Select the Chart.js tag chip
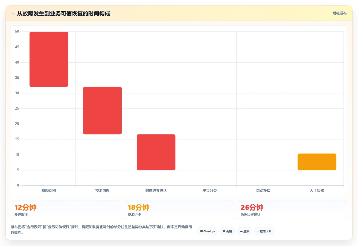Viewport: 358px width, 246px height. click(207, 231)
